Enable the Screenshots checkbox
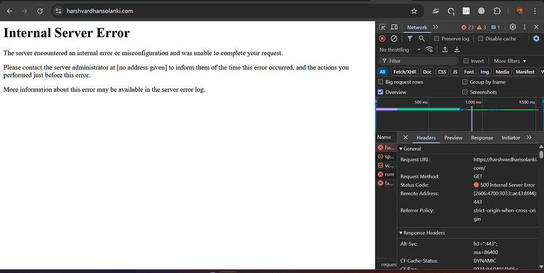This screenshot has height=273, width=544. click(465, 92)
